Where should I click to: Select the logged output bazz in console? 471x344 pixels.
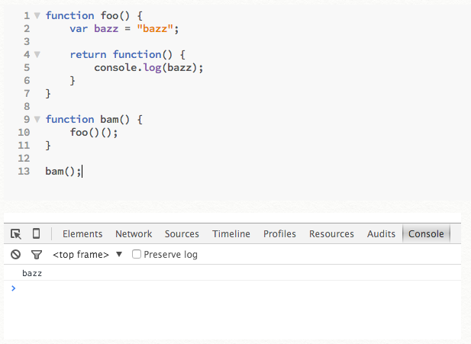[32, 274]
